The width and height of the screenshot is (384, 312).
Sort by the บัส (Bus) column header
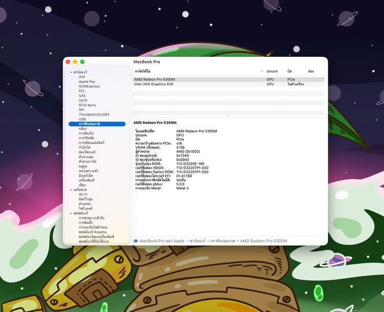pos(289,71)
